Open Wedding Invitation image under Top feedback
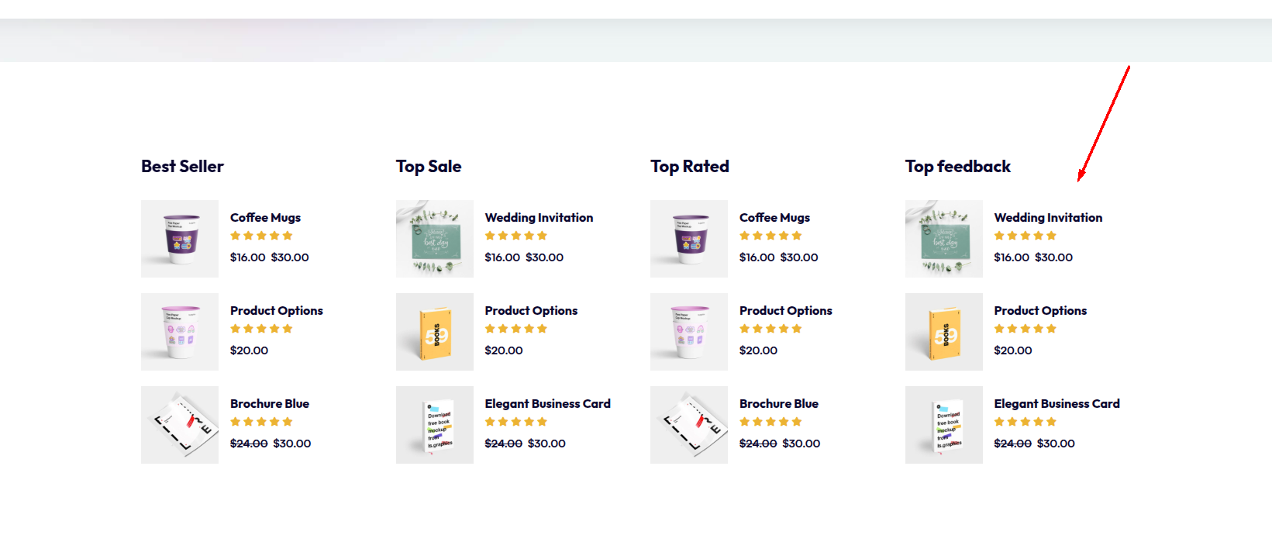 (x=944, y=239)
